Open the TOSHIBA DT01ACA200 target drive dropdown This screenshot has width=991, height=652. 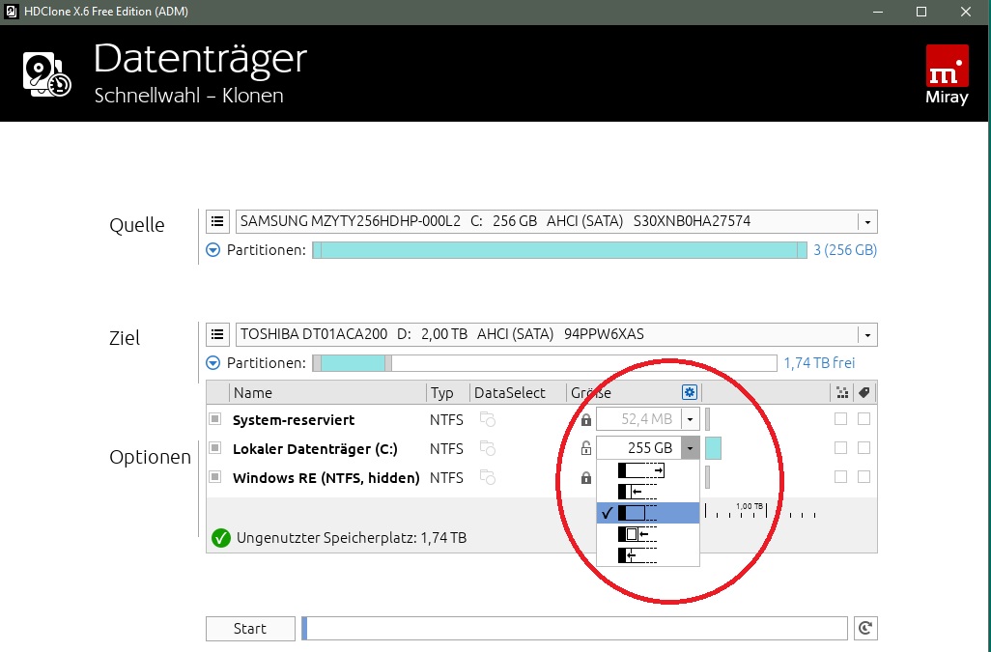click(x=867, y=335)
